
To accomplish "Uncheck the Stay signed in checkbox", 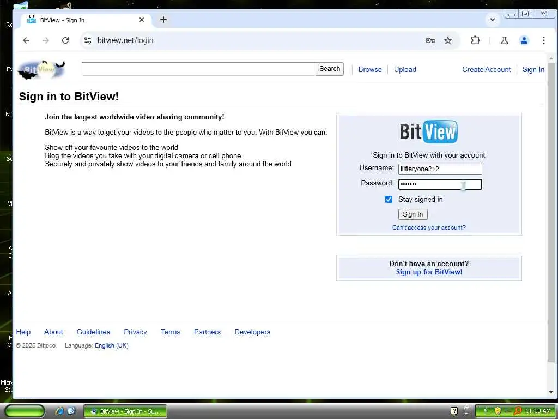I will coord(389,199).
